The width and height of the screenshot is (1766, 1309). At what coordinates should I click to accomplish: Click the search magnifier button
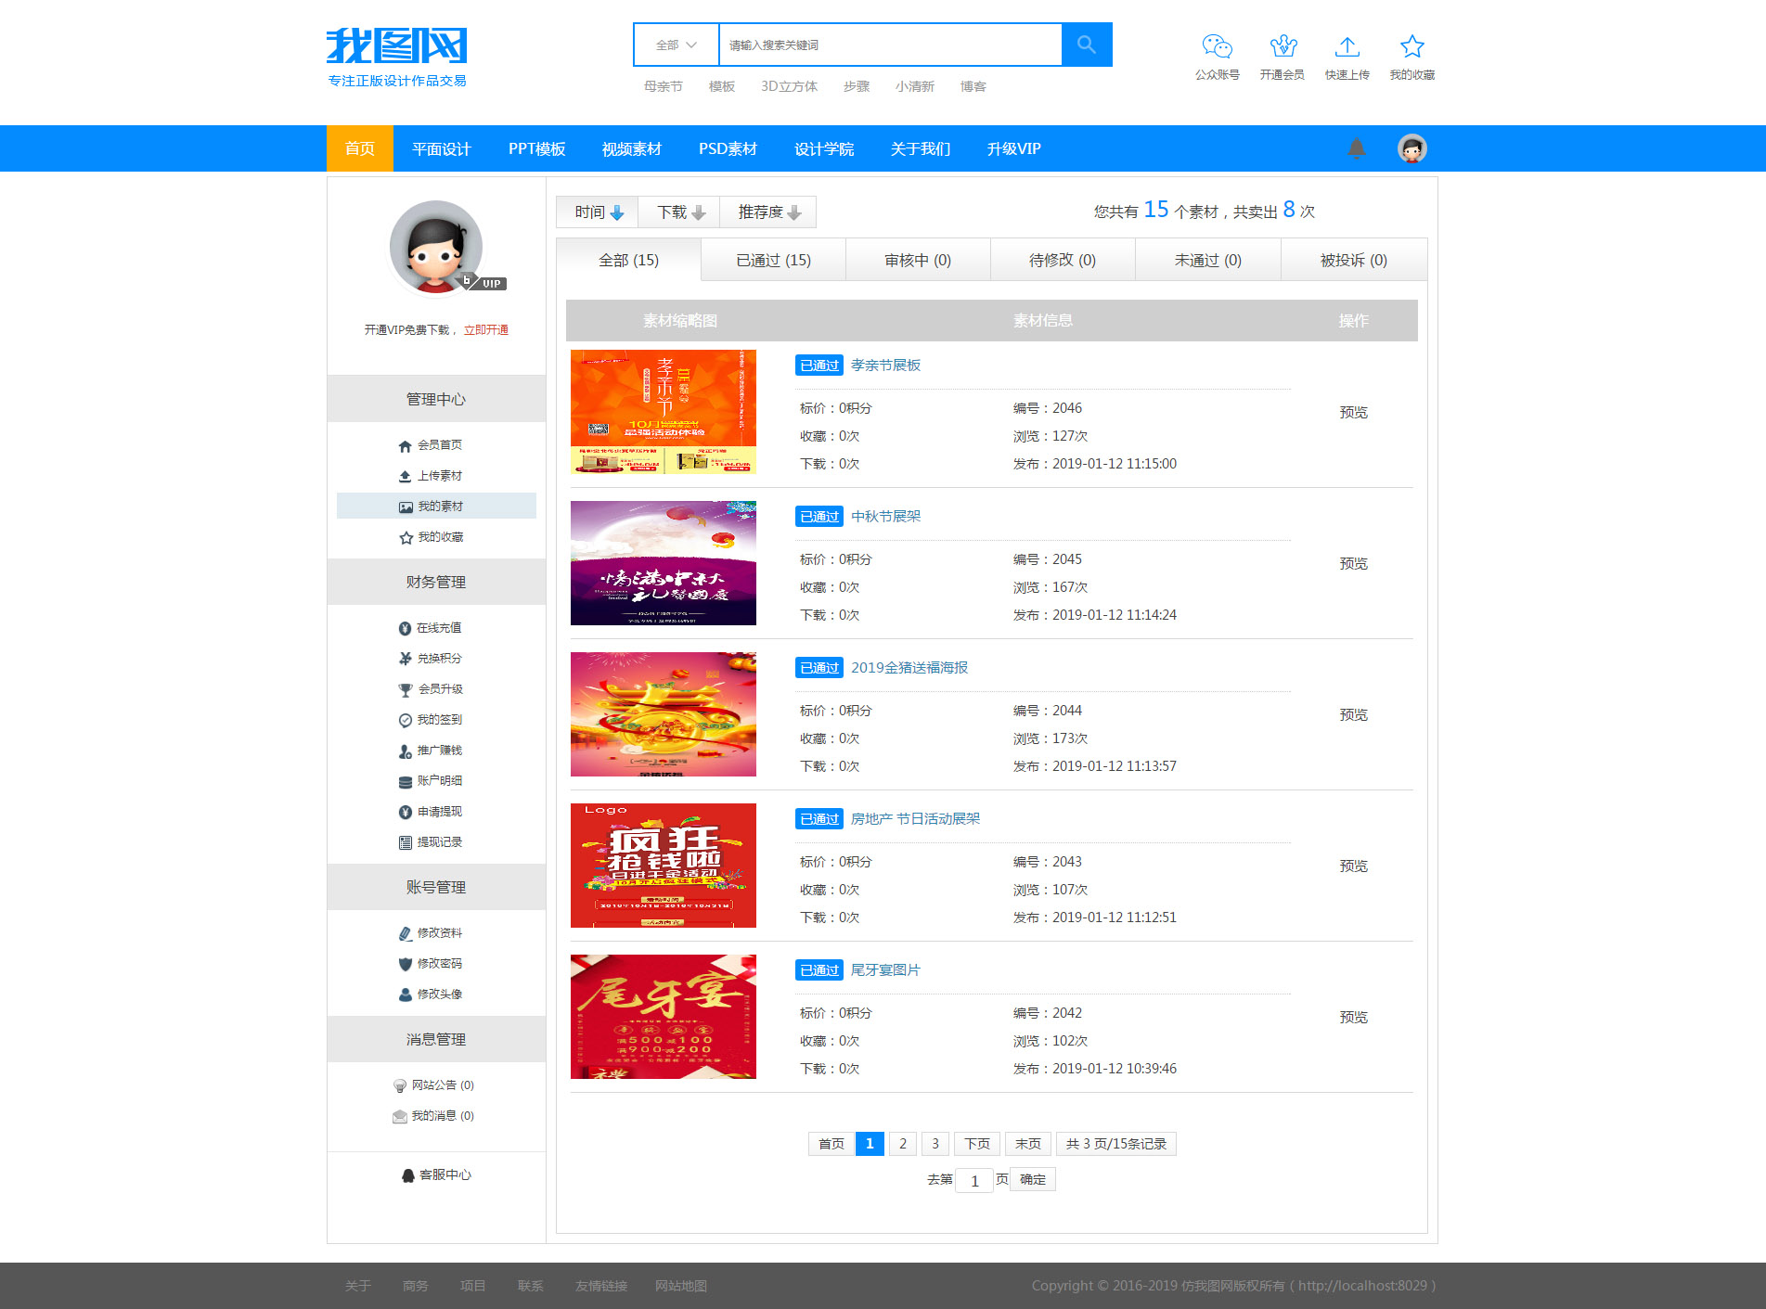(1087, 45)
